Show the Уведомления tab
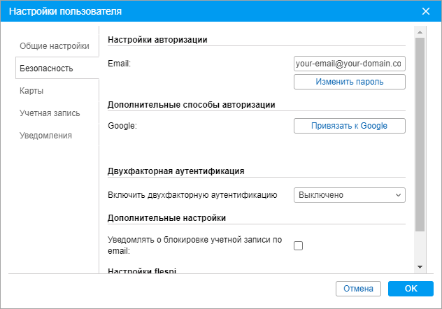The image size is (442, 309). [46, 136]
